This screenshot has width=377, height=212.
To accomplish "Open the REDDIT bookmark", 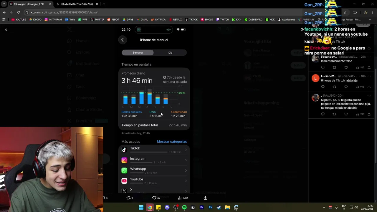I will 113,20.
